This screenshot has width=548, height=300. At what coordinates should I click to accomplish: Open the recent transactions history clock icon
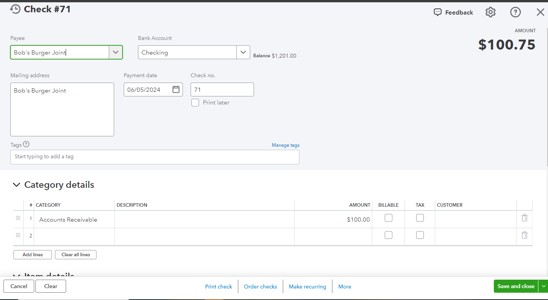click(x=15, y=9)
